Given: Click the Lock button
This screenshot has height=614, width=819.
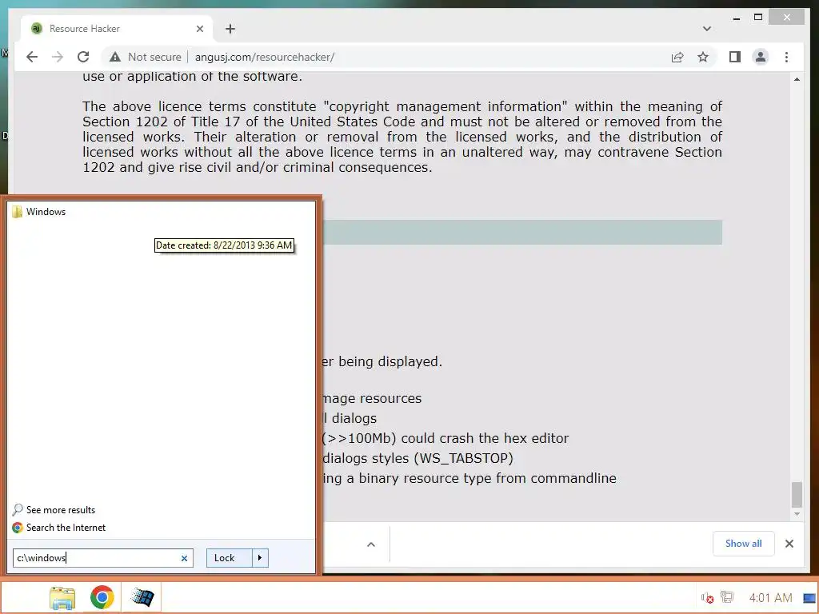Looking at the screenshot, I should 230,557.
